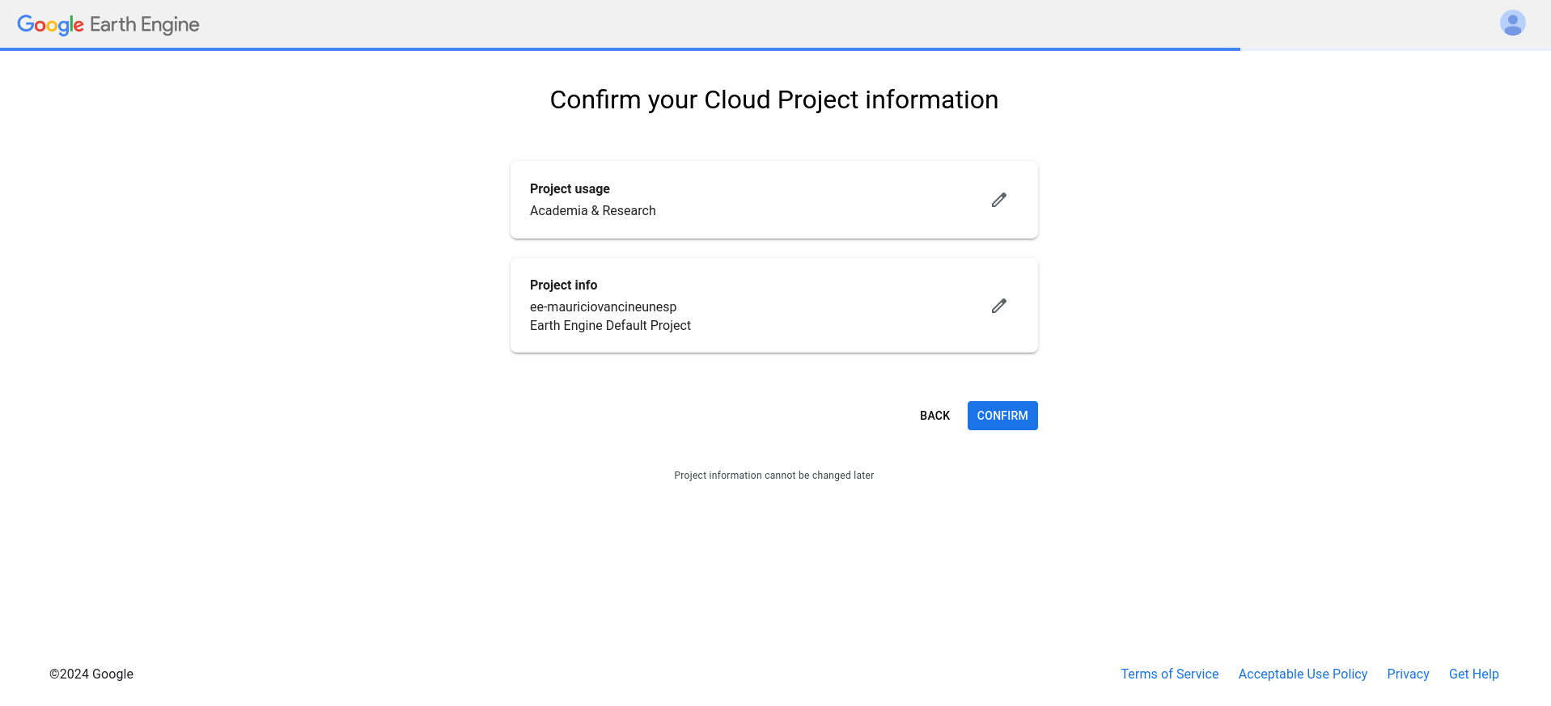Click the 'ee-mauriciovancineunesp' project ID
Viewport: 1551px width, 706px height.
(603, 306)
